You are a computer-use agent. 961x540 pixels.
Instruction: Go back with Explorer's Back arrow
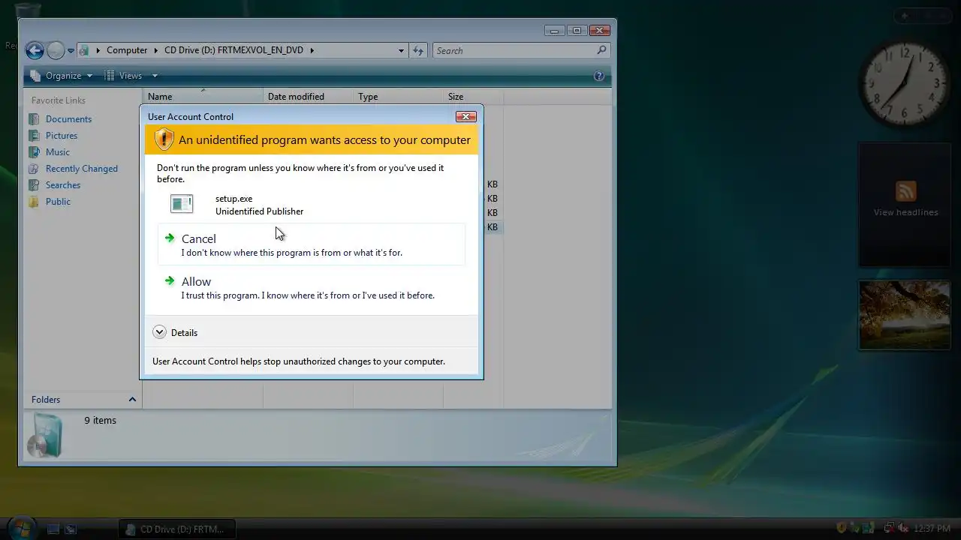[x=35, y=50]
